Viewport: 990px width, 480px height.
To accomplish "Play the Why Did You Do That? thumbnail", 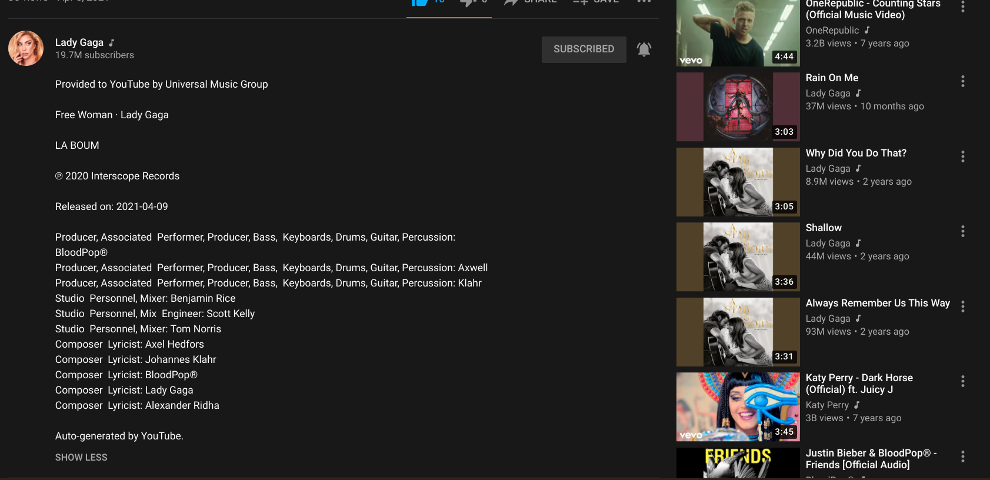I will (x=738, y=182).
